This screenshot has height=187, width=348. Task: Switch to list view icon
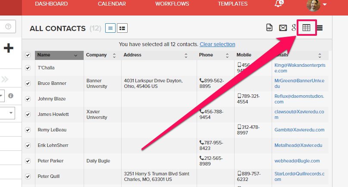tap(110, 28)
